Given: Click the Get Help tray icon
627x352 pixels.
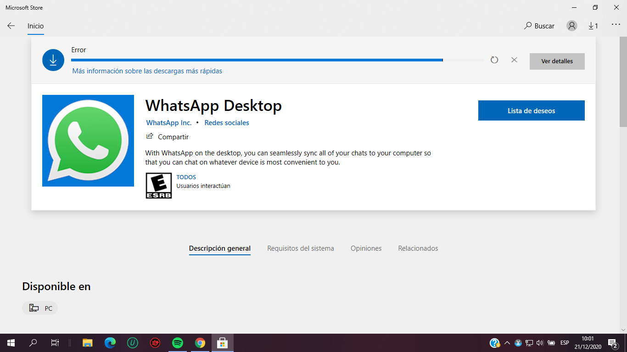Looking at the screenshot, I should [x=494, y=343].
